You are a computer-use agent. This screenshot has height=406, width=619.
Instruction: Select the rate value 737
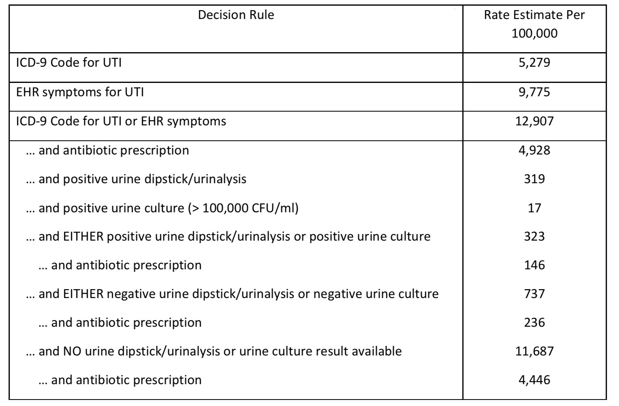tap(534, 294)
